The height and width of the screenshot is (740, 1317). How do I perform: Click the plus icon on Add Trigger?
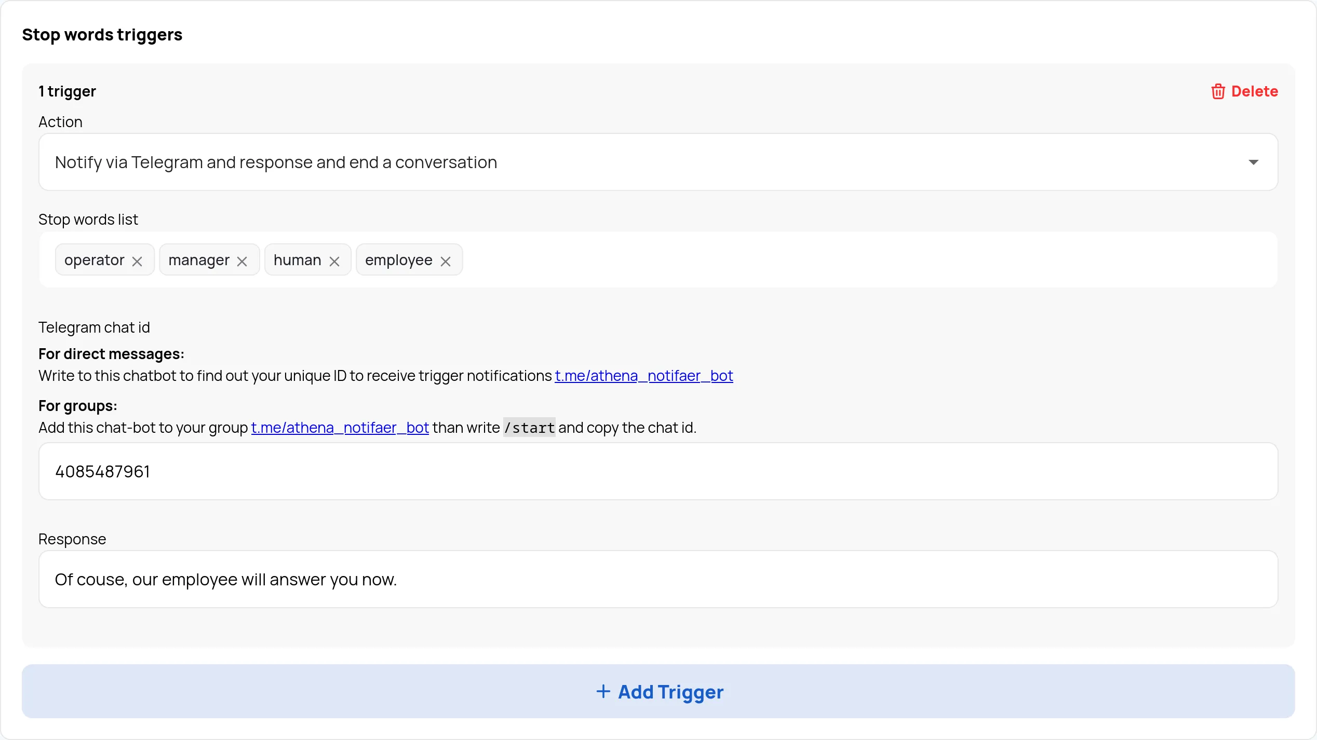pos(603,691)
